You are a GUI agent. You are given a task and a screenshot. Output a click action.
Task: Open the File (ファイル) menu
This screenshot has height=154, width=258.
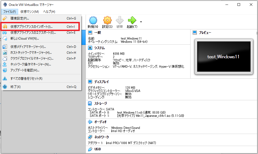(10, 12)
